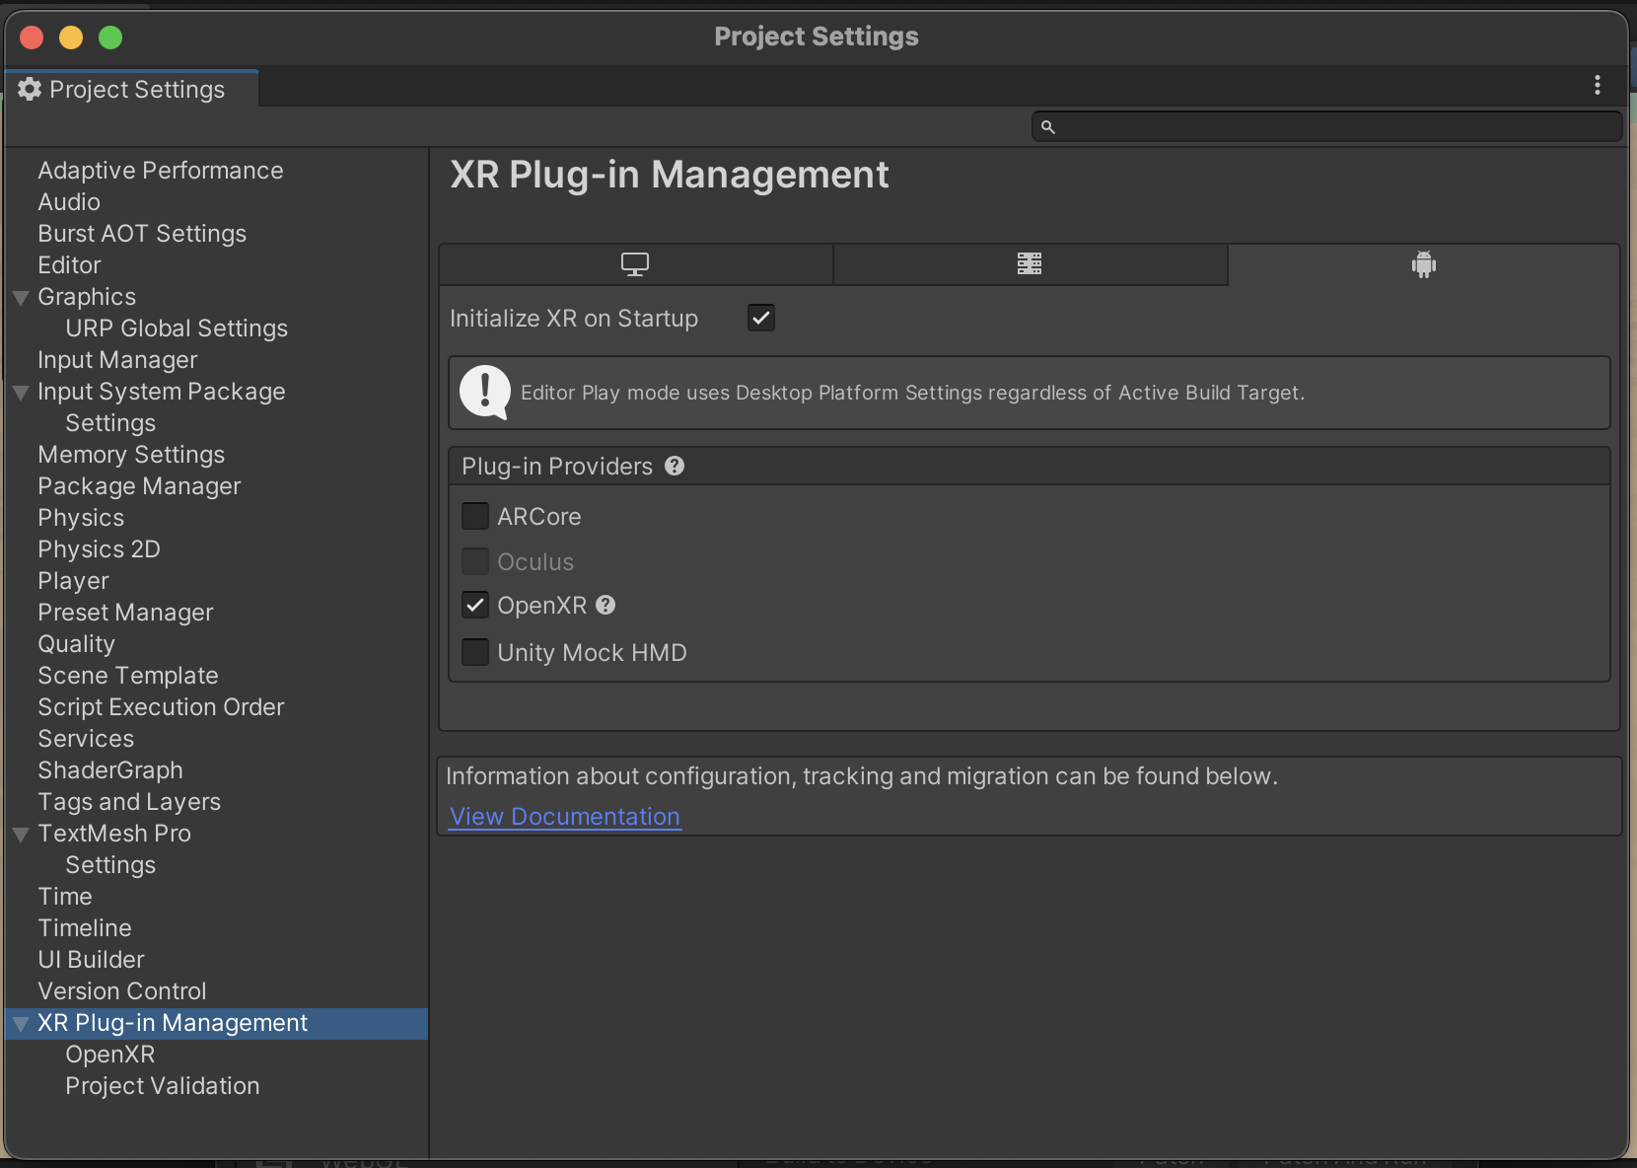The image size is (1637, 1168).
Task: Select Scene Template settings
Action: (x=128, y=676)
